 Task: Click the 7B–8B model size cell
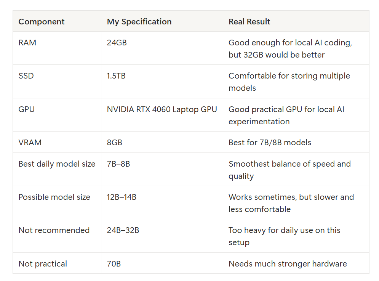pos(118,164)
